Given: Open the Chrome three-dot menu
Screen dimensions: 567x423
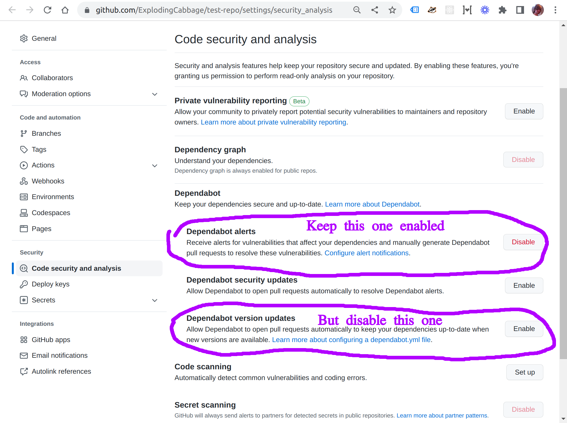Looking at the screenshot, I should coord(555,10).
